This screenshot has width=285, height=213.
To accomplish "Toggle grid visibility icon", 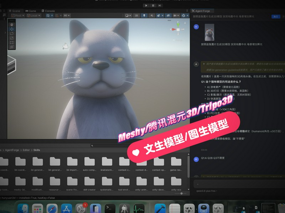I will pos(48,16).
